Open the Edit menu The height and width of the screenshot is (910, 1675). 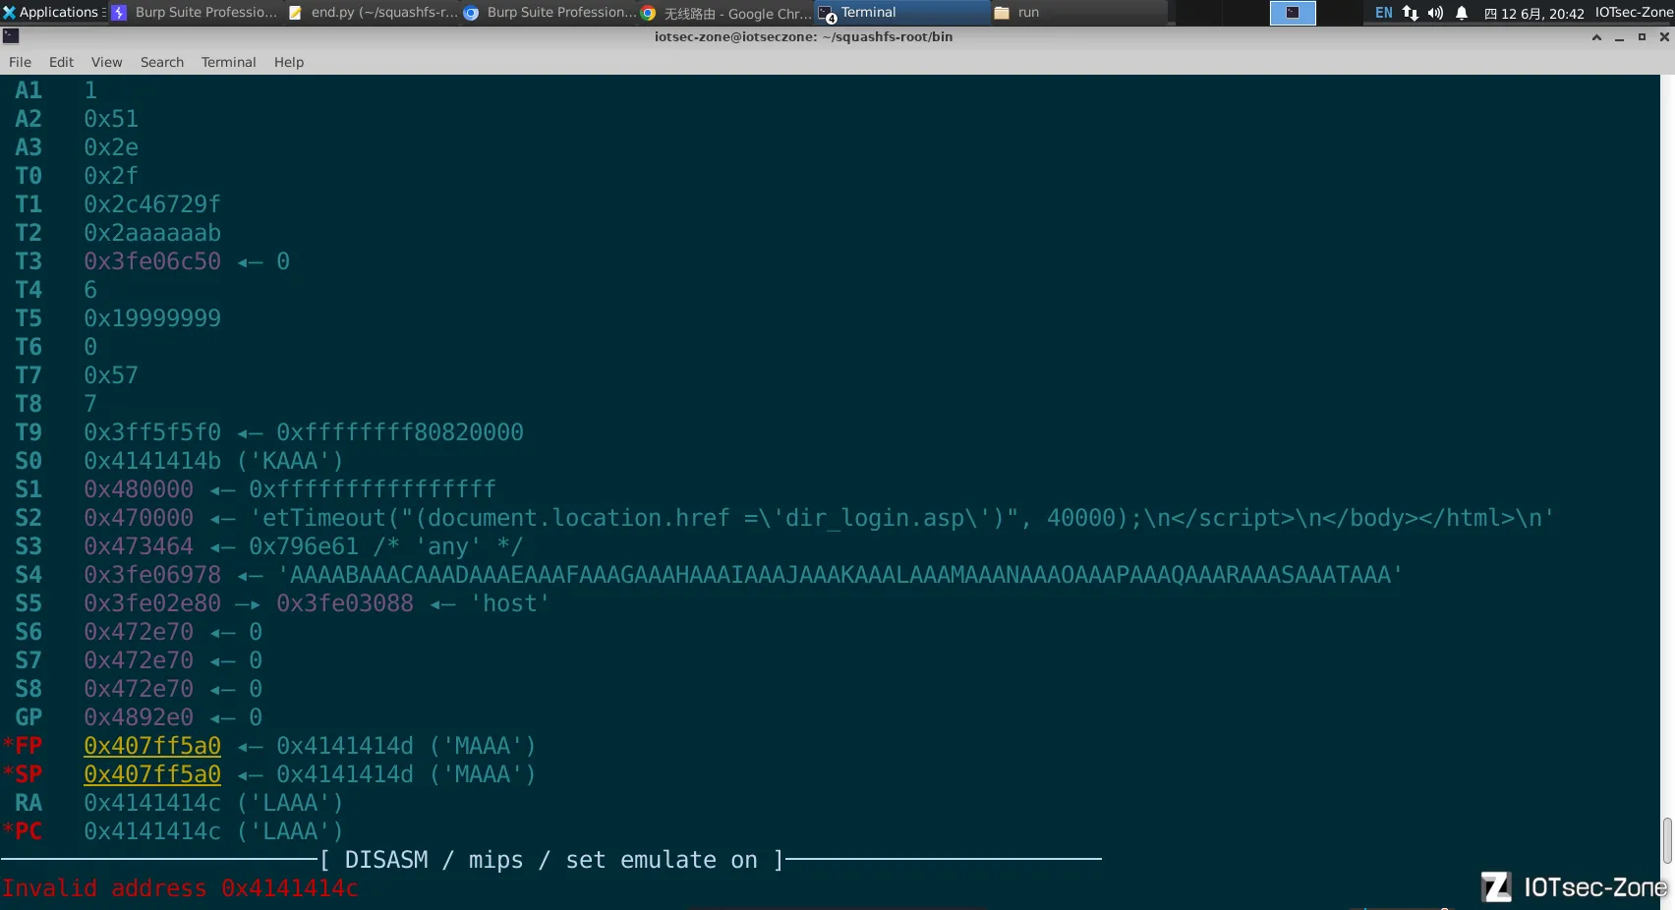click(x=61, y=62)
